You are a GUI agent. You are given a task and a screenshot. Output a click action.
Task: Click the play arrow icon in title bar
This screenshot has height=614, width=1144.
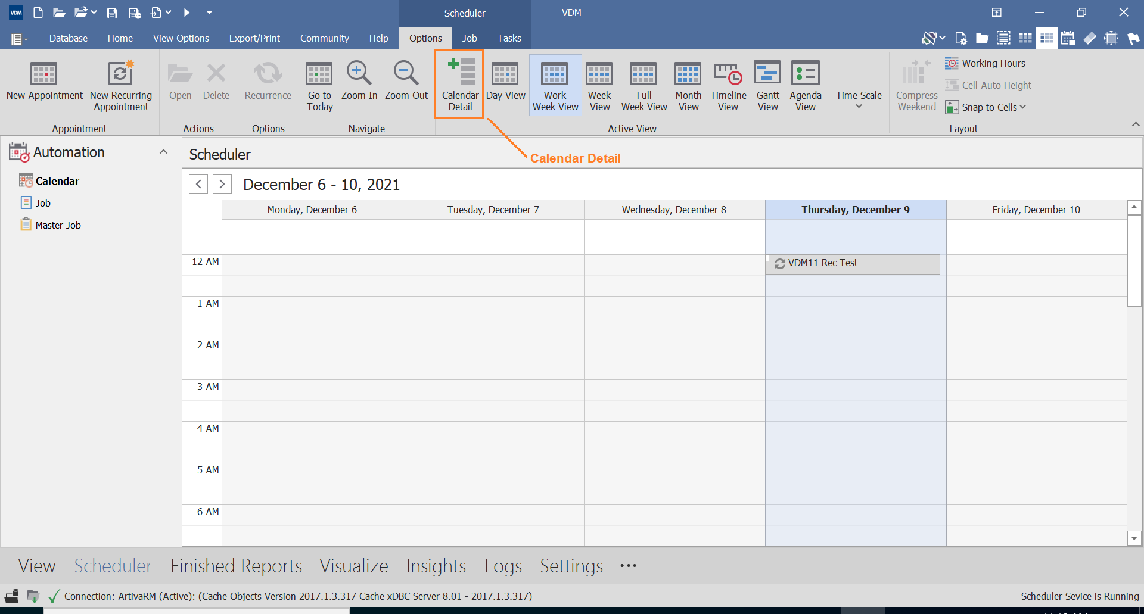(x=186, y=13)
